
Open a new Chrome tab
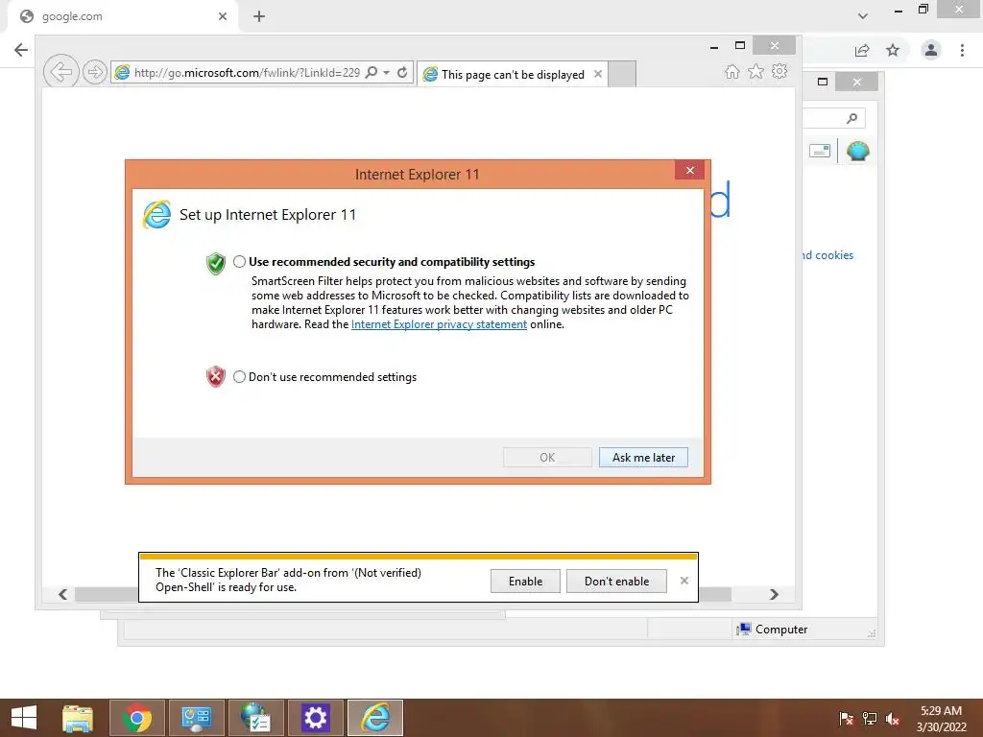click(x=259, y=16)
